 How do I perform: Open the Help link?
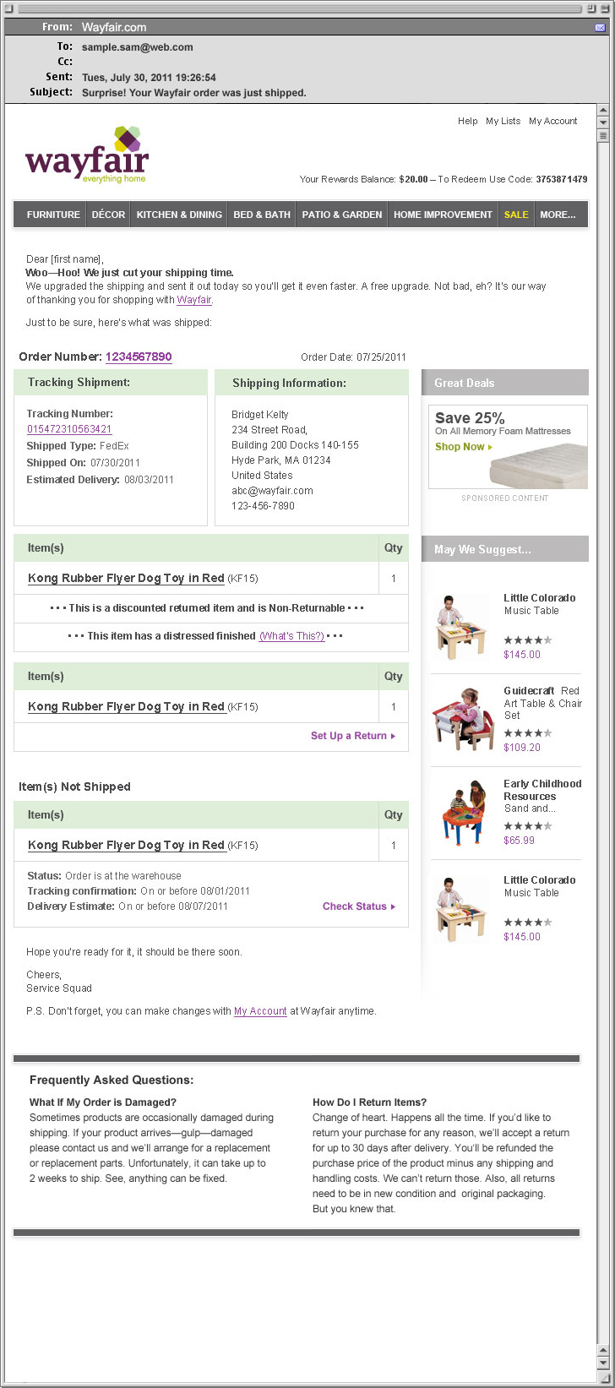[467, 121]
